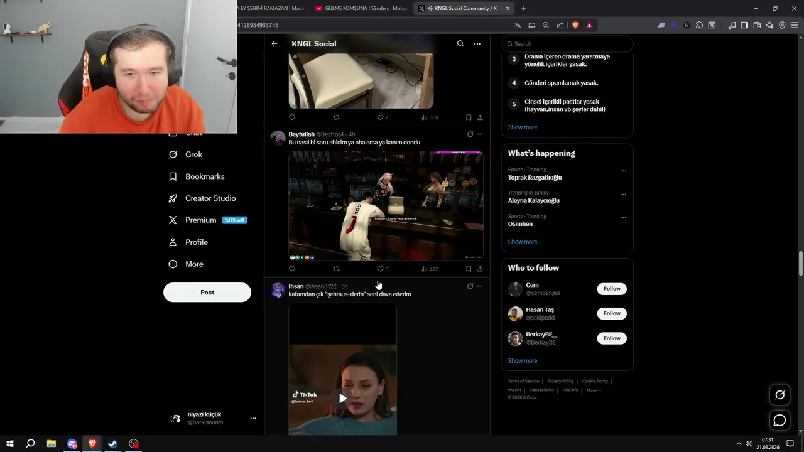Open KNGL Social header more options
This screenshot has width=804, height=452.
pyautogui.click(x=477, y=44)
